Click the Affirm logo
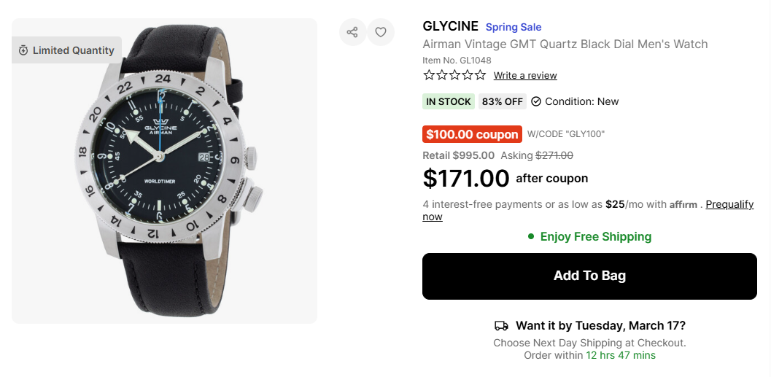The height and width of the screenshot is (377, 771). (x=683, y=205)
